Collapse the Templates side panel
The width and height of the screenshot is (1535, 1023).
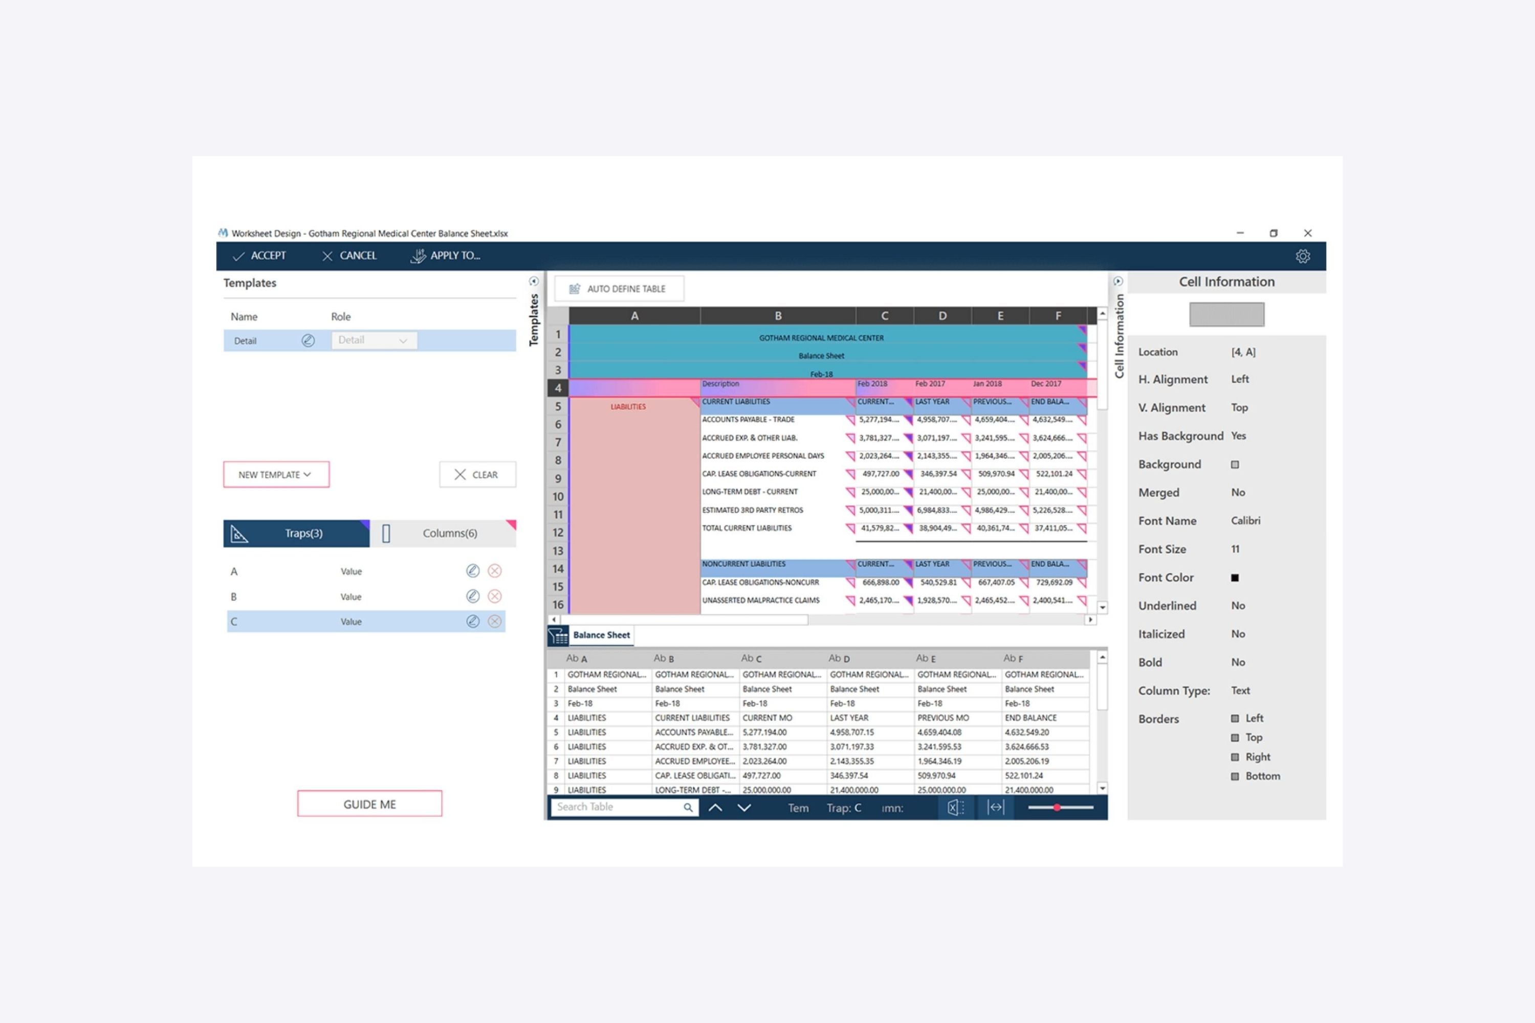pyautogui.click(x=533, y=282)
